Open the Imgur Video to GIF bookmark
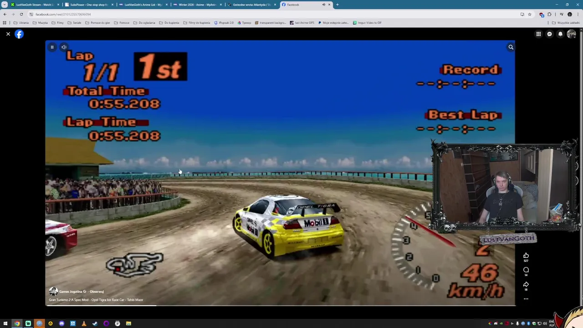Screen dimensions: 583x328 coord(367,23)
